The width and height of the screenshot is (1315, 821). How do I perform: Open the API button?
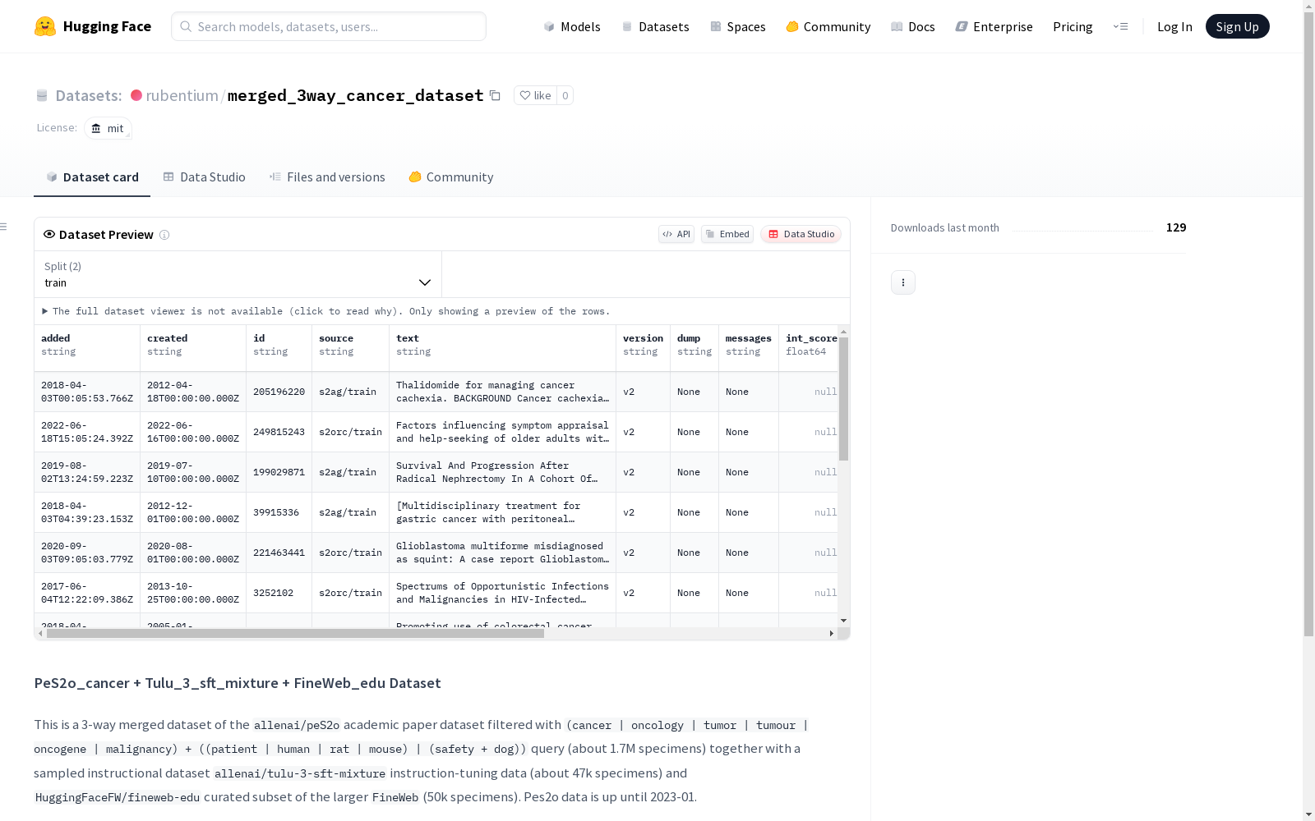click(x=676, y=234)
